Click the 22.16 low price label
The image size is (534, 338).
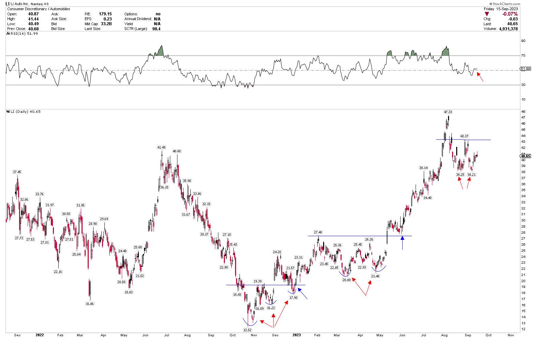click(x=58, y=272)
